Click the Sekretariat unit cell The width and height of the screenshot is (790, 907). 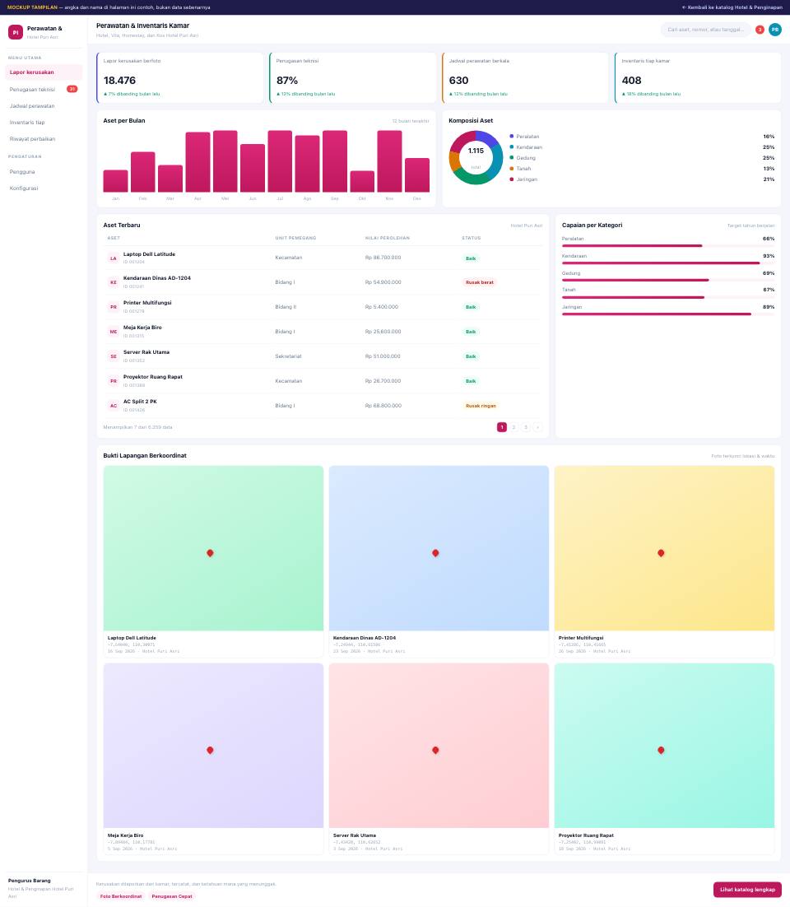(x=288, y=356)
